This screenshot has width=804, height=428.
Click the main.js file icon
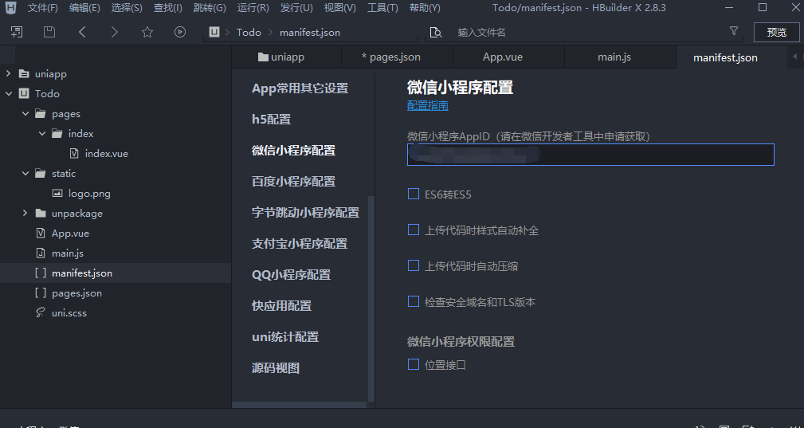(x=41, y=253)
